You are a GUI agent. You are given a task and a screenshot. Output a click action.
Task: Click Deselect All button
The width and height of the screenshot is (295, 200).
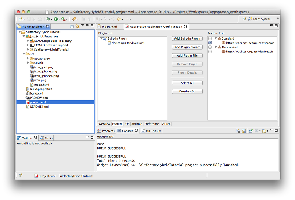[187, 91]
